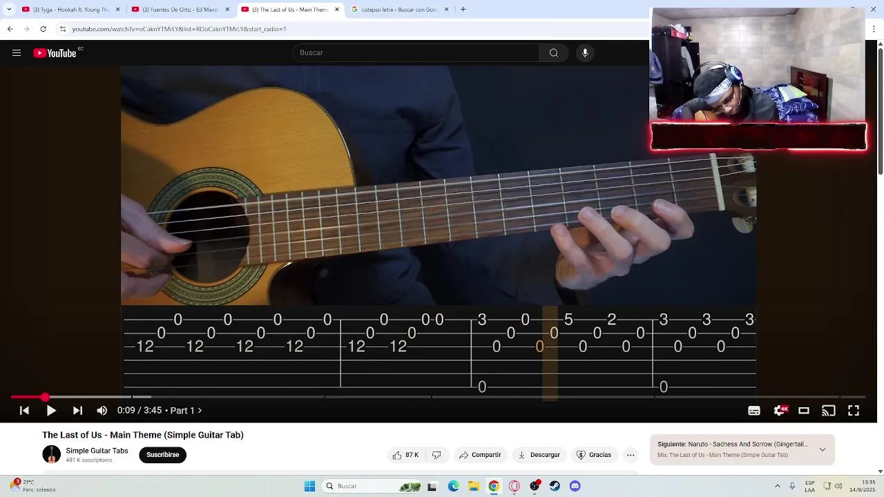The height and width of the screenshot is (497, 884).
Task: Go back in browser history
Action: tap(10, 29)
